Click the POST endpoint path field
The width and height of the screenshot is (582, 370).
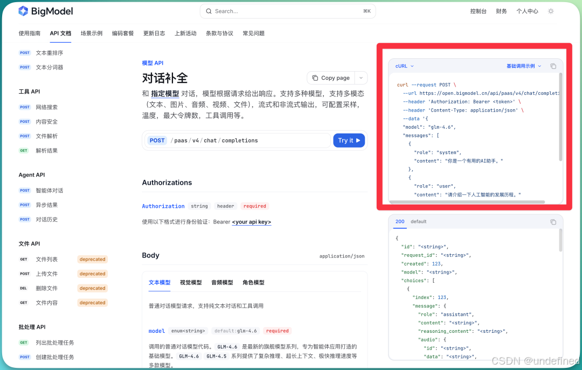[238, 140]
